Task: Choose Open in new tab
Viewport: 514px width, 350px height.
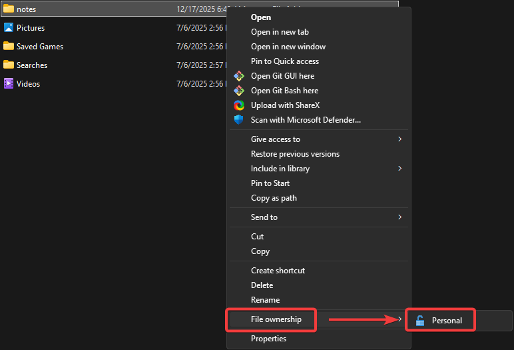Action: (x=280, y=32)
